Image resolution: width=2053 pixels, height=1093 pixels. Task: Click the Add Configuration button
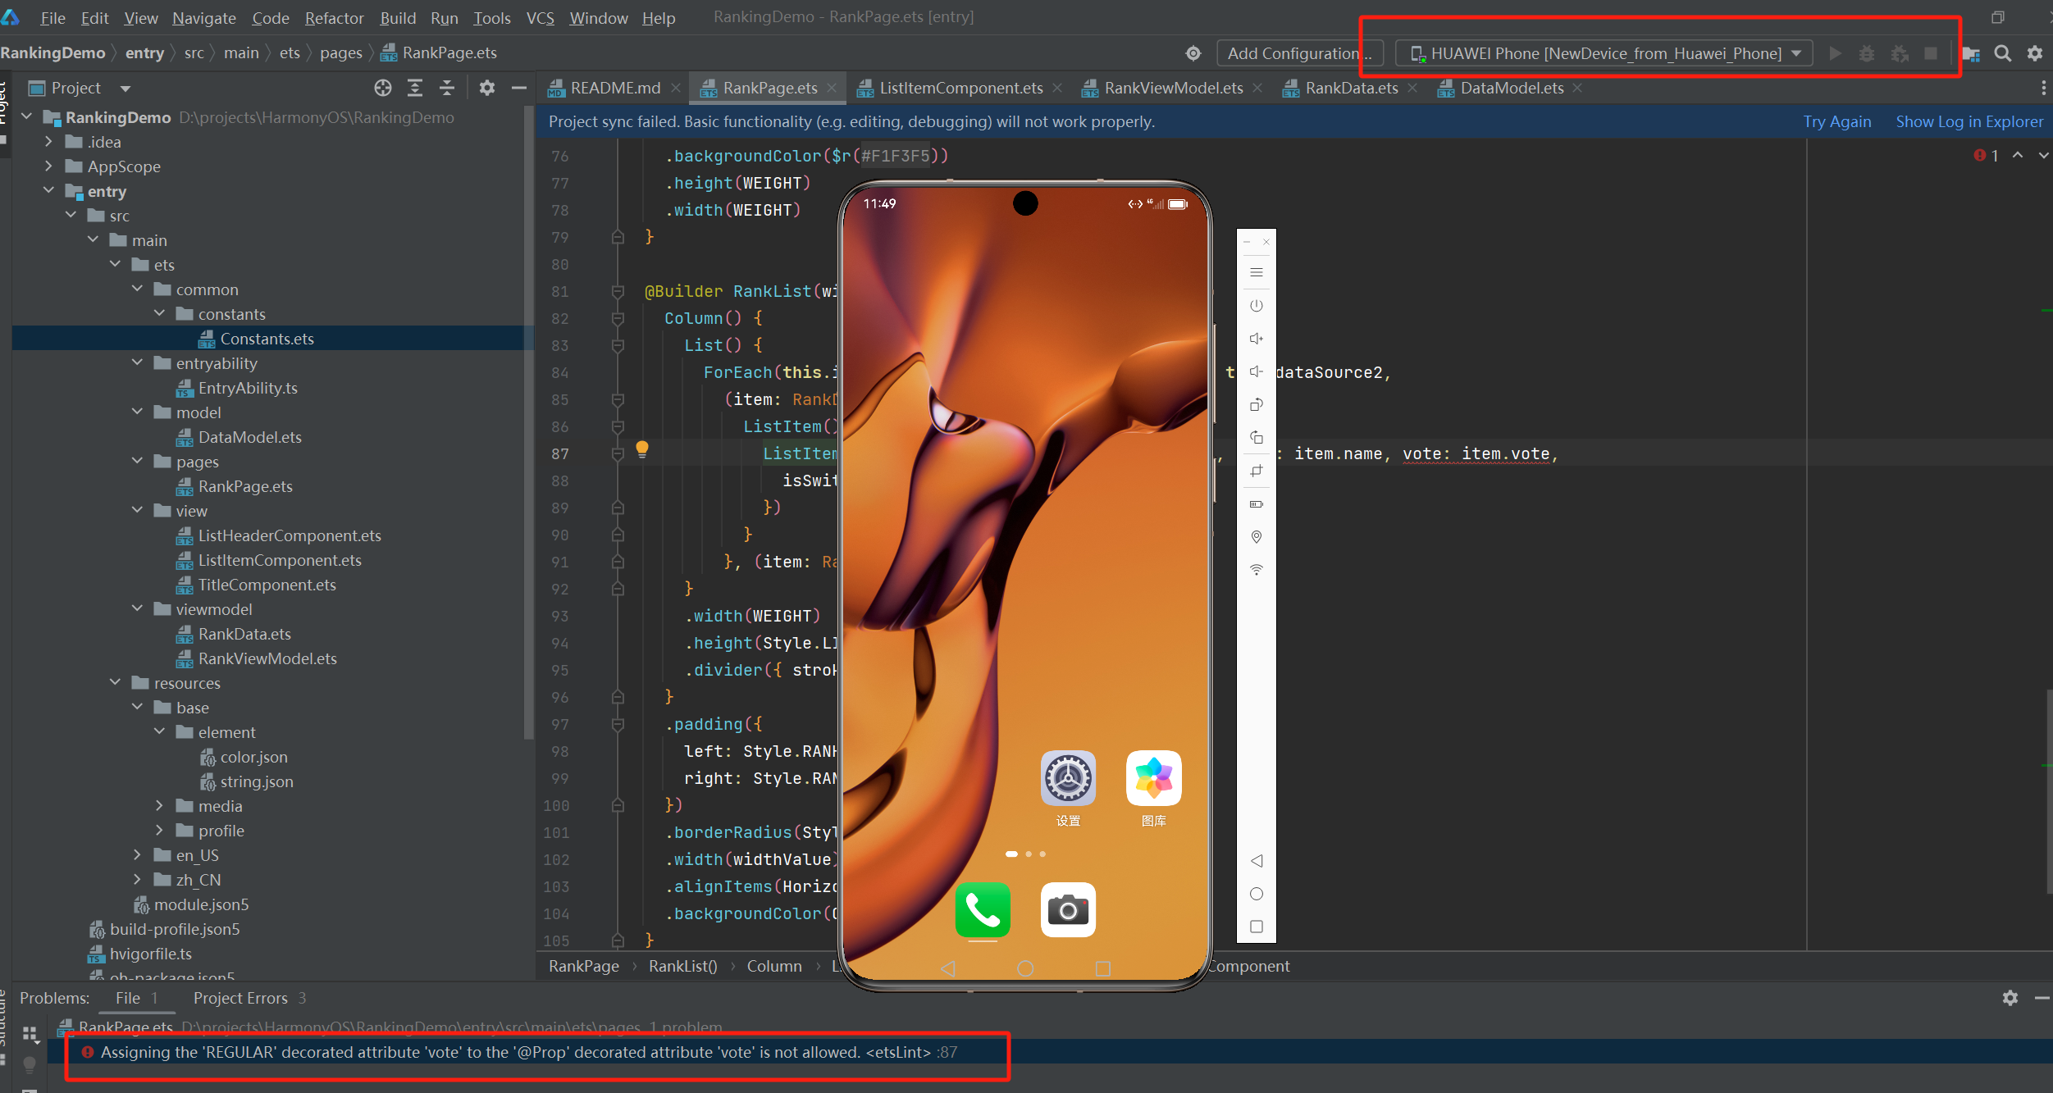pos(1298,53)
